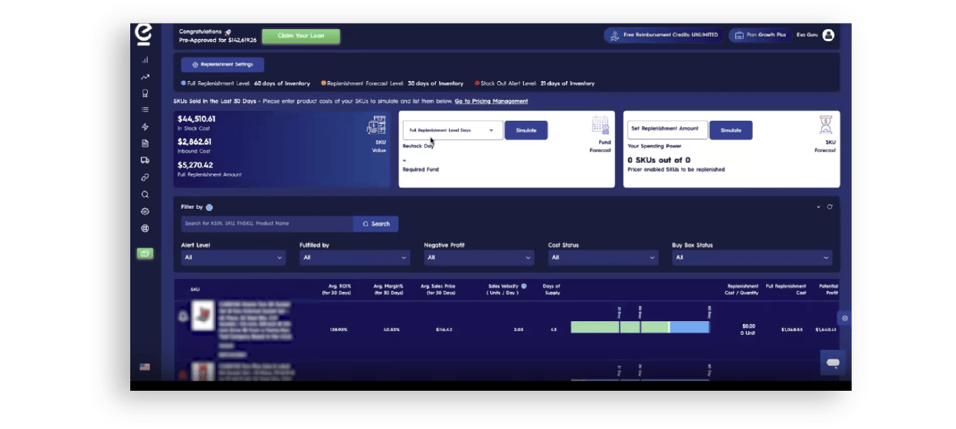Screen dimensions: 956x429
Task: Open the list view sidebar icon
Action: pyautogui.click(x=145, y=110)
